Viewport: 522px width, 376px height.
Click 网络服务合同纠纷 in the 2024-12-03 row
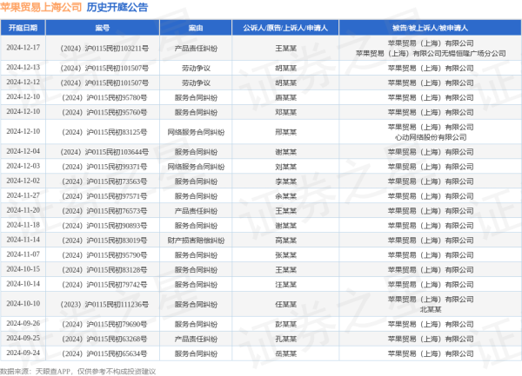click(x=196, y=167)
